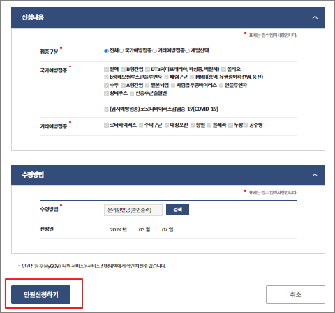335x313 pixels.
Task: Select the 개별선택 radio option
Action: (187, 51)
